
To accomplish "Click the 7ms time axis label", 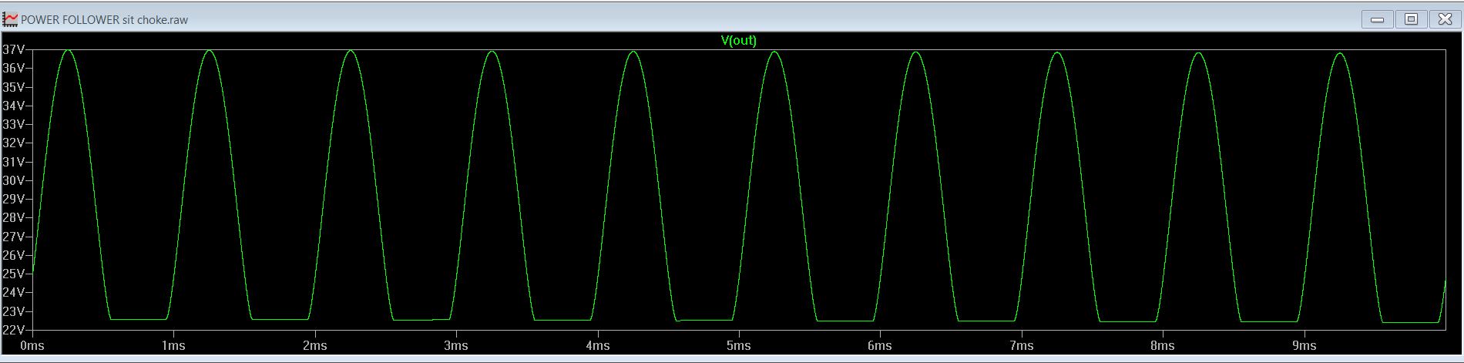I will pos(1021,345).
